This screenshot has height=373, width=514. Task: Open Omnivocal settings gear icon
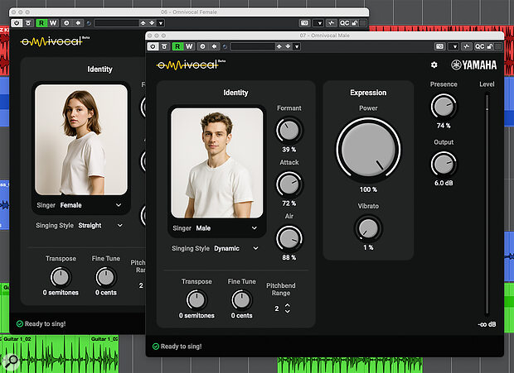point(434,65)
